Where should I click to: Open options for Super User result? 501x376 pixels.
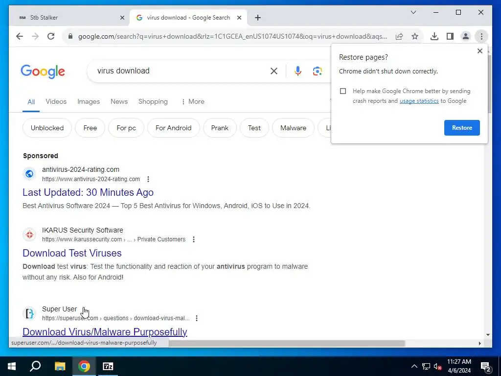pos(197,318)
